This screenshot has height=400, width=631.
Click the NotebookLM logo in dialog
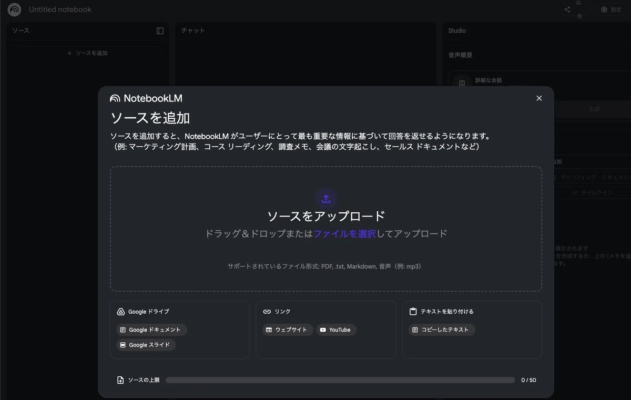click(146, 98)
